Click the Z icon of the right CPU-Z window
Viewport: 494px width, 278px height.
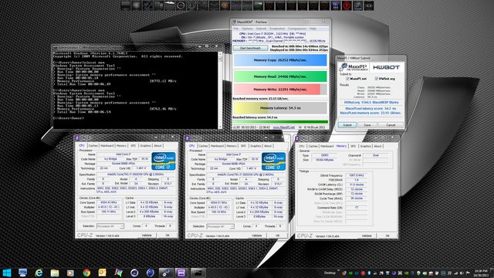pos(296,138)
